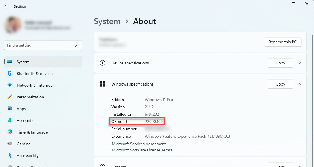314x167 pixels.
Task: Go to System in the breadcrumb
Action: coord(107,21)
